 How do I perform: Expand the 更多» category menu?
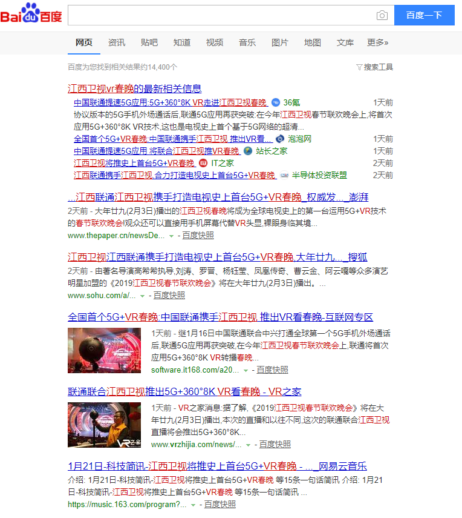click(377, 42)
